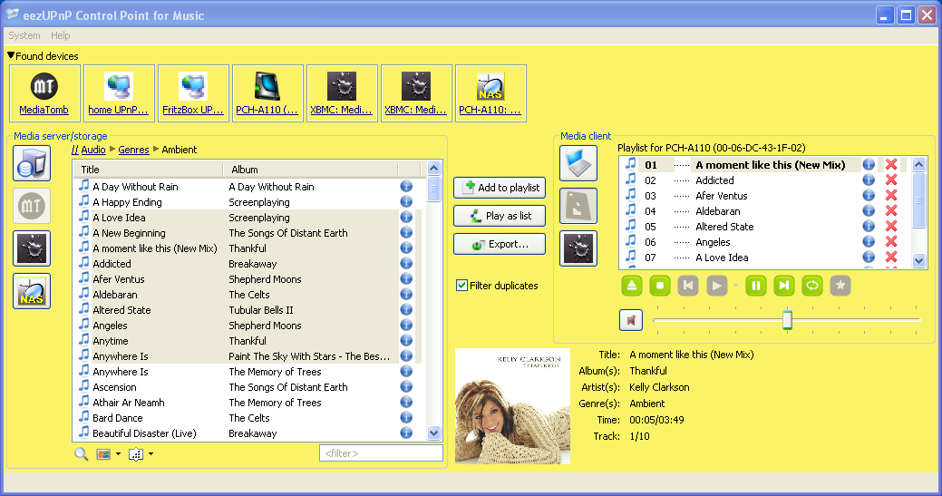Show info for A Day Without Rain

click(406, 187)
